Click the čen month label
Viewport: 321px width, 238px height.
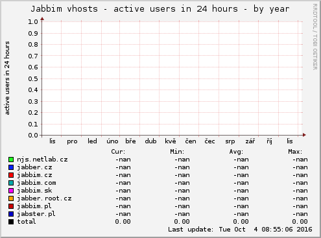(191, 141)
